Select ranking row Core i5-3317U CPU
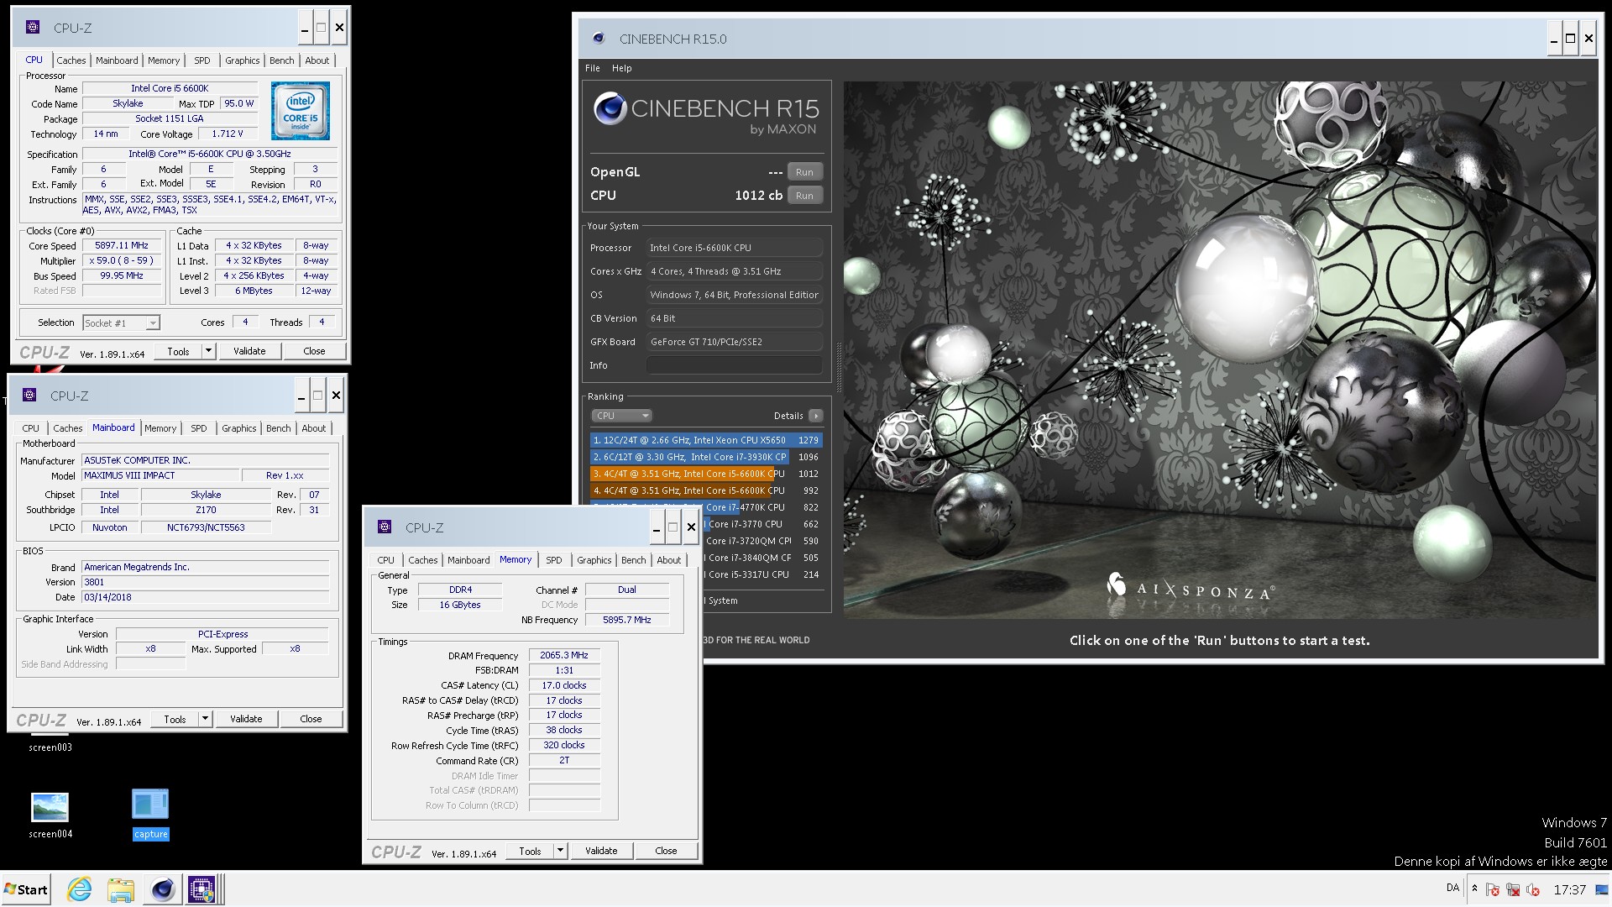Screen dimensions: 1612x907 762,574
